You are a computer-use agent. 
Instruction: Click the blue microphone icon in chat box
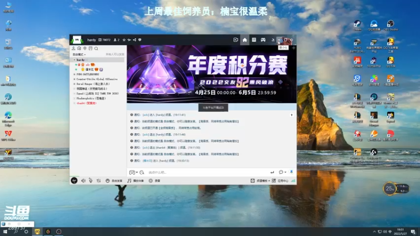pos(291,172)
